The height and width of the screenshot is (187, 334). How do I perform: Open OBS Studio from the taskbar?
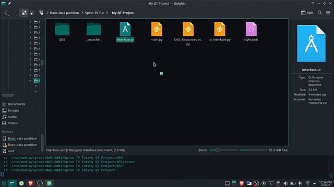(x=40, y=183)
